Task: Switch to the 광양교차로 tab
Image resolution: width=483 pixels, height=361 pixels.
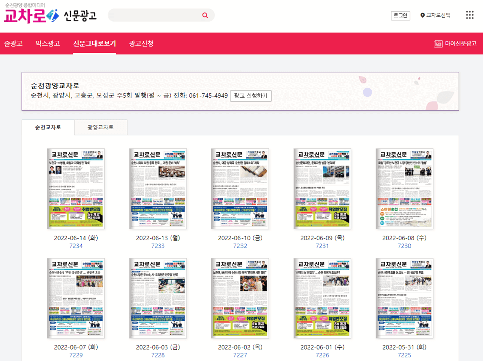Action: click(x=100, y=127)
